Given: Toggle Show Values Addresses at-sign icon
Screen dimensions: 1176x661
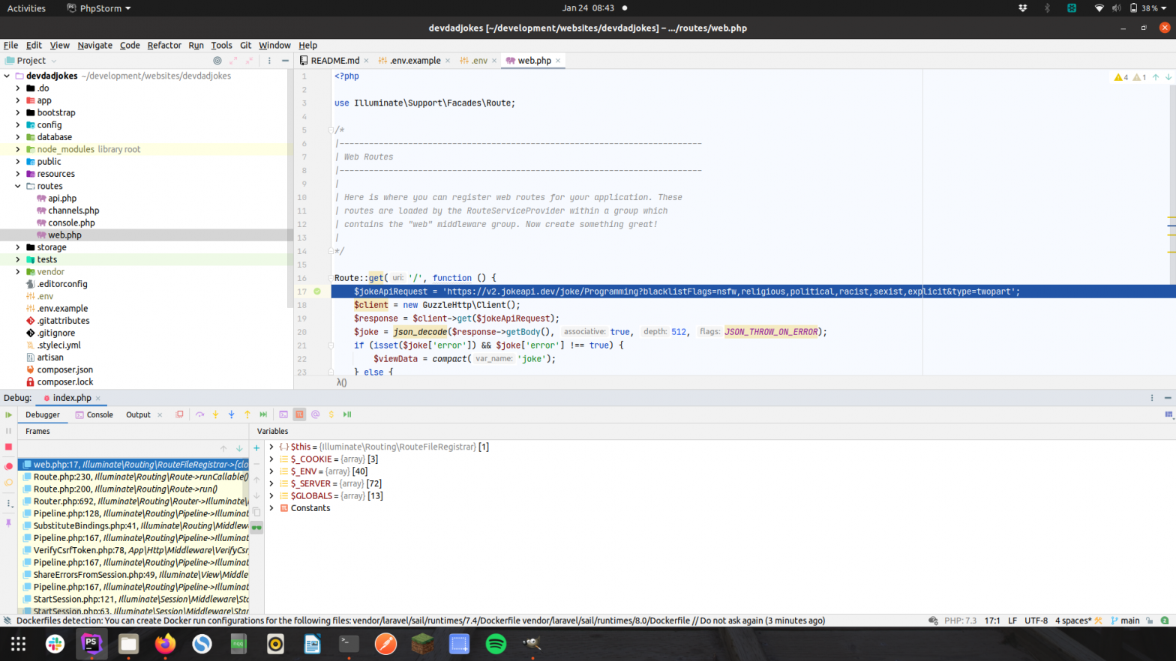Looking at the screenshot, I should click(315, 414).
